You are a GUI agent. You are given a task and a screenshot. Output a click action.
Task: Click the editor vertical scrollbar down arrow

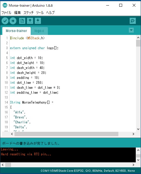(138, 129)
